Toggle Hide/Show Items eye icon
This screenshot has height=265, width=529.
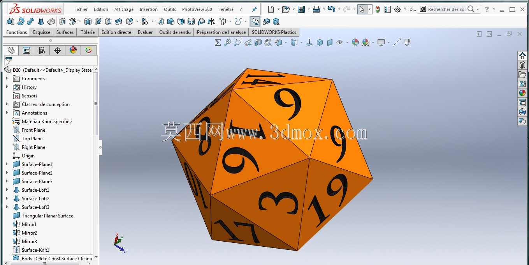[x=340, y=42]
